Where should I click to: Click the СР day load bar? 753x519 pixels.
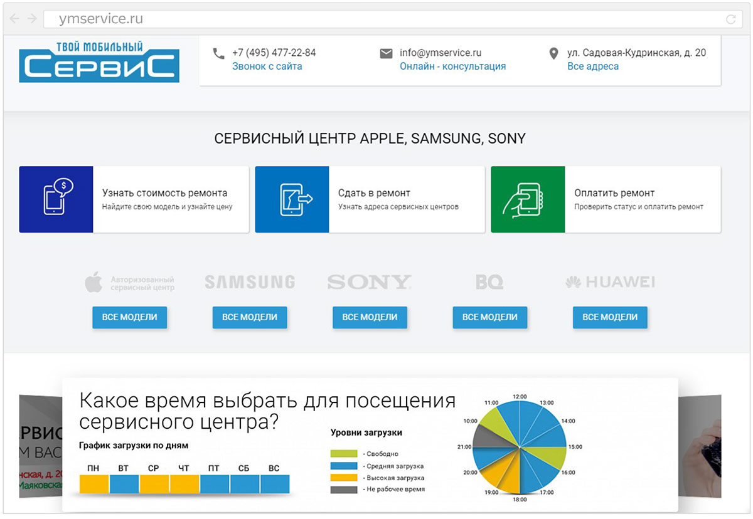coord(154,483)
